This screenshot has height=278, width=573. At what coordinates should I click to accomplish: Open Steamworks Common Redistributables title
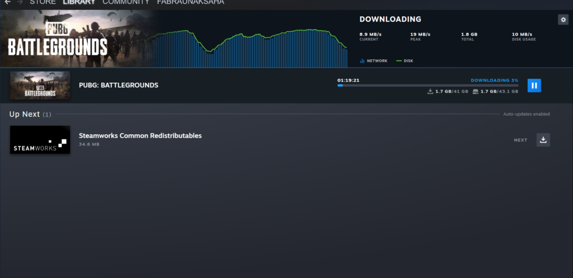140,135
